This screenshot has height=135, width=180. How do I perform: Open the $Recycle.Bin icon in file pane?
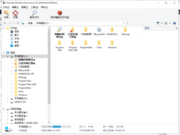[x=99, y=31]
